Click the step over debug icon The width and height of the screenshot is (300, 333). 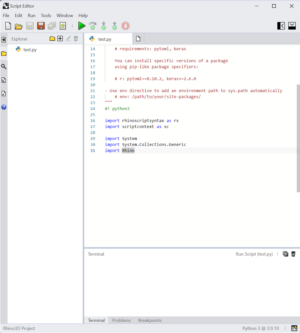(x=93, y=26)
